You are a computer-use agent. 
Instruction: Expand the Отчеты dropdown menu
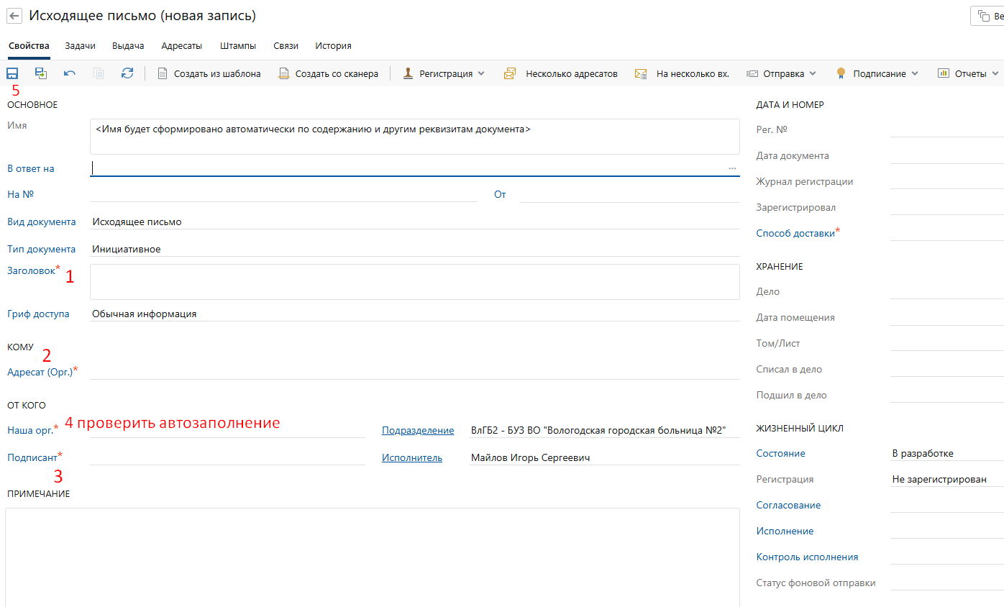[969, 73]
